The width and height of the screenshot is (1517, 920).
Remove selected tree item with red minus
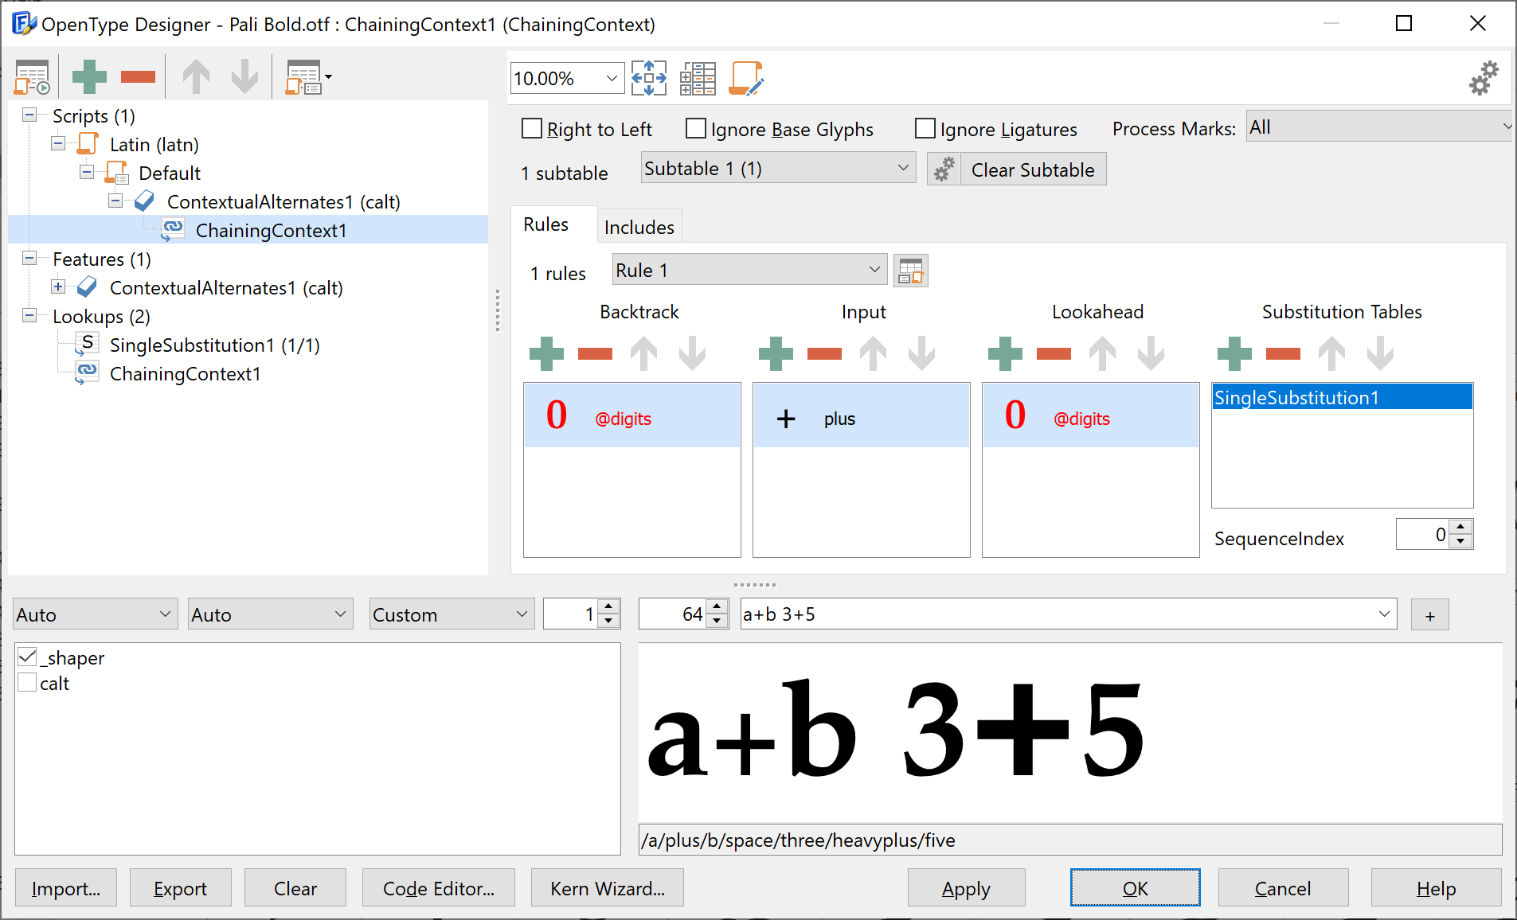(138, 77)
